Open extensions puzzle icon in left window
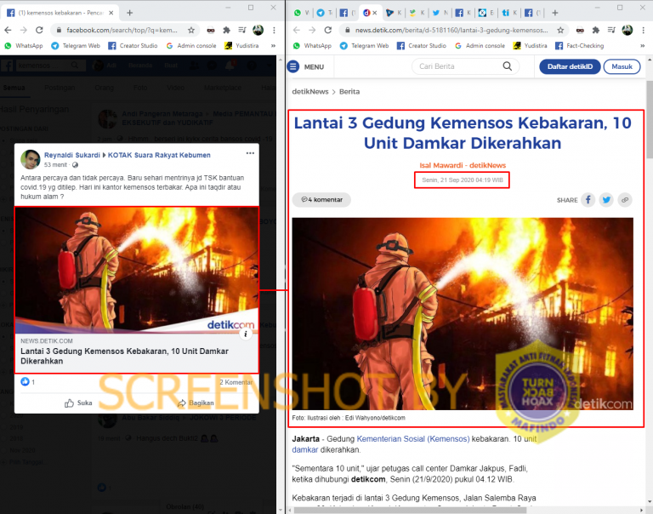Image resolution: width=653 pixels, height=514 pixels. point(226,30)
